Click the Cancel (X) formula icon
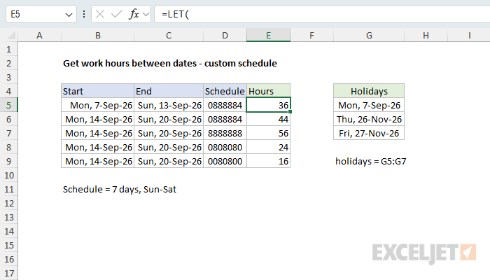The width and height of the screenshot is (490, 280). tap(100, 14)
